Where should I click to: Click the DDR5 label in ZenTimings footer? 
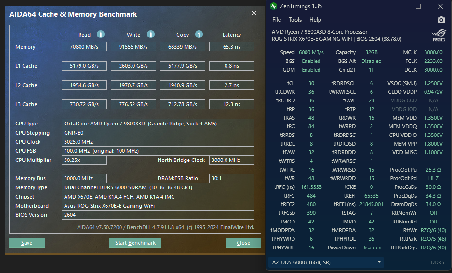pyautogui.click(x=437, y=262)
